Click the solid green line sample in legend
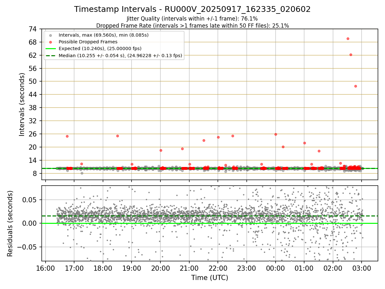The image size is (385, 289). (51, 49)
